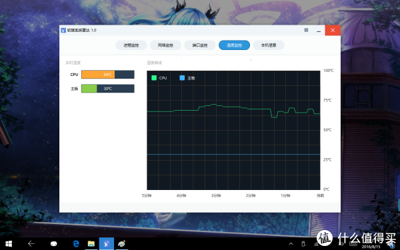Image resolution: width=400 pixels, height=250 pixels.
Task: Open File Explorer from the taskbar
Action: click(x=91, y=243)
